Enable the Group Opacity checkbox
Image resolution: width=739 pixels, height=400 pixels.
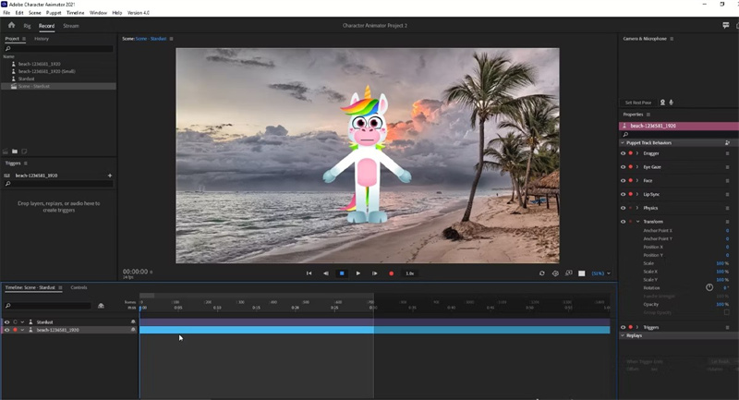(726, 312)
